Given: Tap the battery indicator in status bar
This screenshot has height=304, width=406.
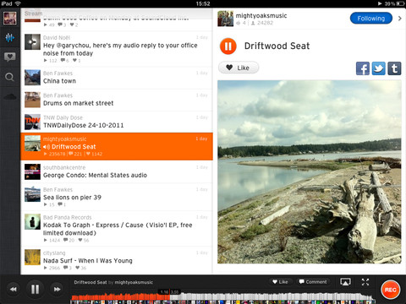Looking at the screenshot, I should tap(400, 3).
